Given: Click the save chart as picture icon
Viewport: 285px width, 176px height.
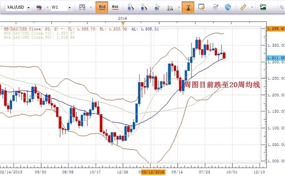Looking at the screenshot, I should click(x=263, y=7).
